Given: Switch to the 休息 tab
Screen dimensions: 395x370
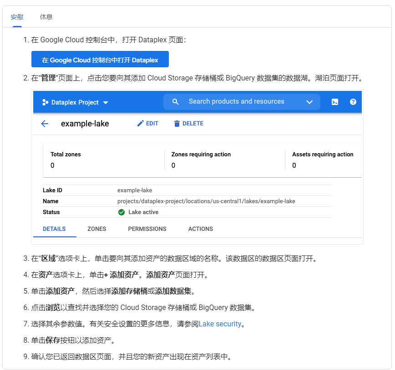Looking at the screenshot, I should pos(46,17).
